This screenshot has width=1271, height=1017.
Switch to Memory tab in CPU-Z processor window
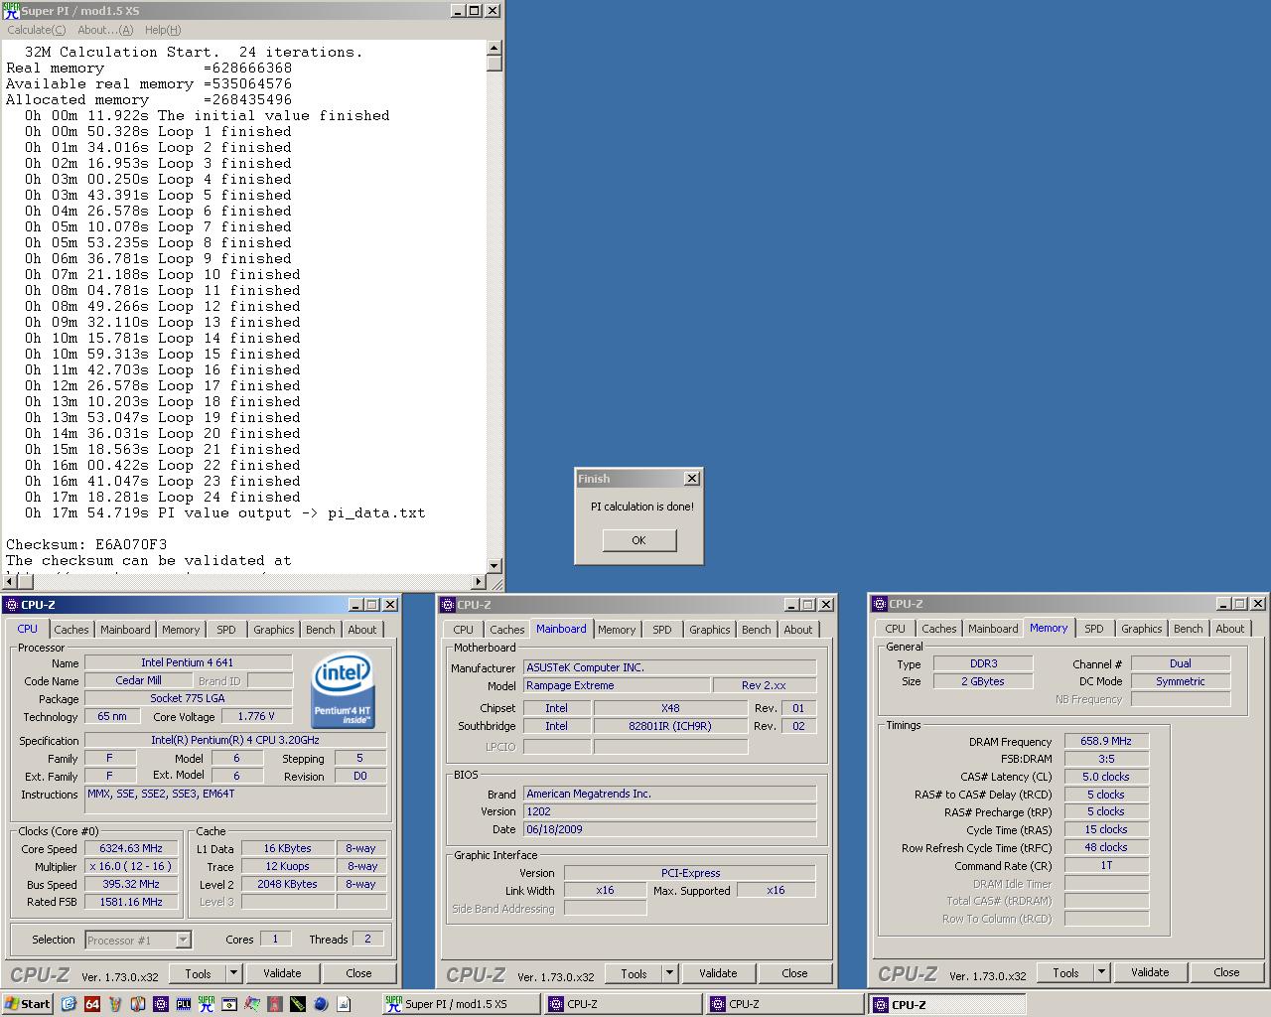(x=181, y=630)
